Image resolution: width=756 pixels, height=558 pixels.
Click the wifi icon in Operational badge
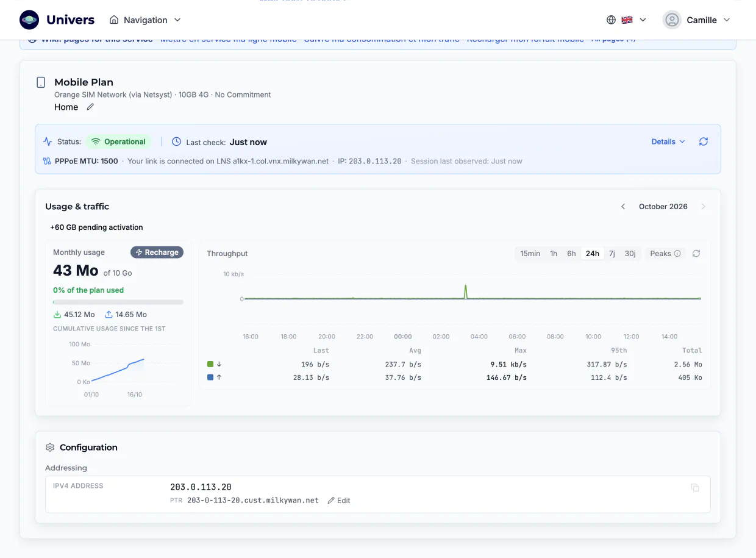(x=96, y=141)
